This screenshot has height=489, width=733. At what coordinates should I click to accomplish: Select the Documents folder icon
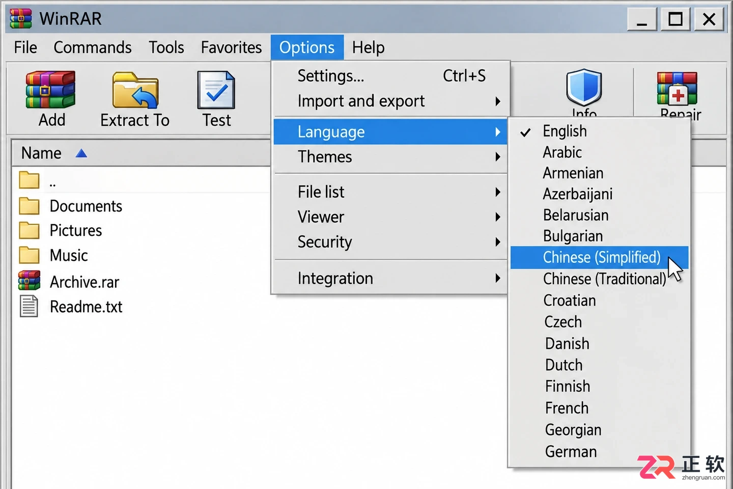point(29,206)
